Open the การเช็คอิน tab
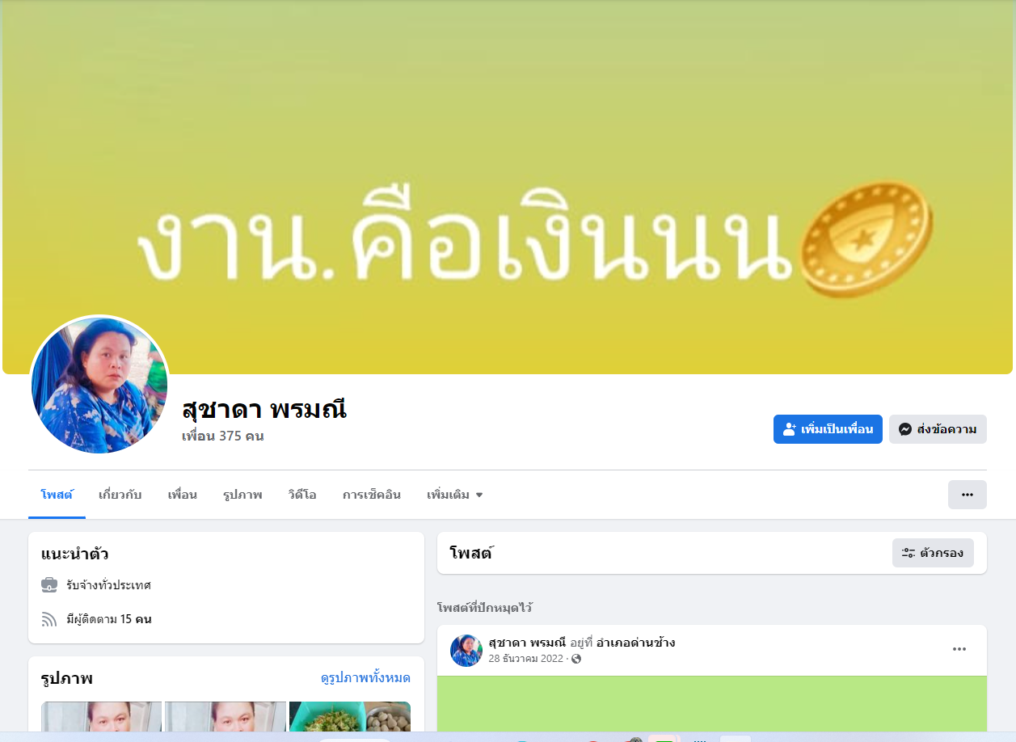 click(371, 495)
